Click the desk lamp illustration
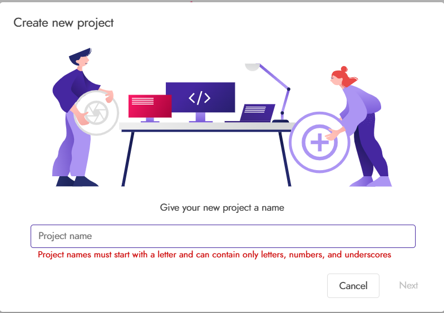444x313 pixels. pos(268,93)
